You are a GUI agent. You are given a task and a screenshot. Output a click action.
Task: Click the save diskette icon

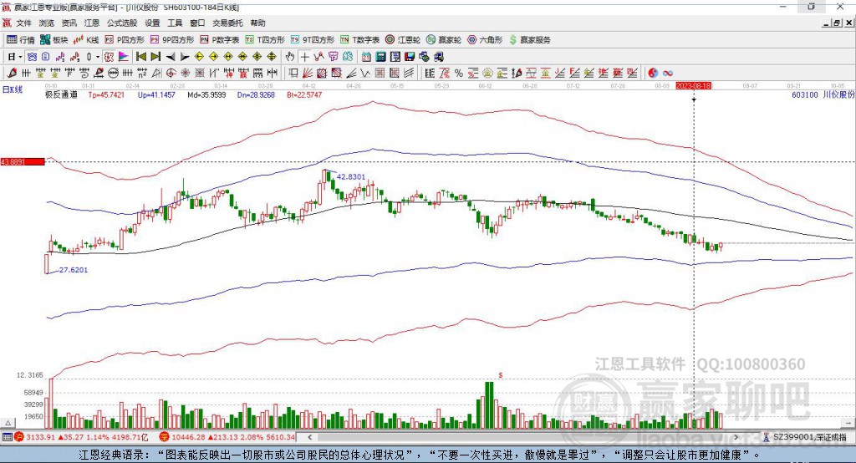pos(410,57)
